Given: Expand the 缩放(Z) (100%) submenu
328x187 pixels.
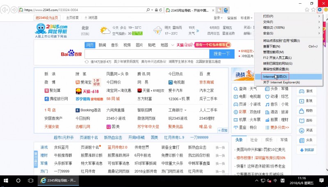Looking at the screenshot, I should pyautogui.click(x=288, y=28).
